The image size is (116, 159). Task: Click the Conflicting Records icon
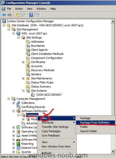[18, 107]
